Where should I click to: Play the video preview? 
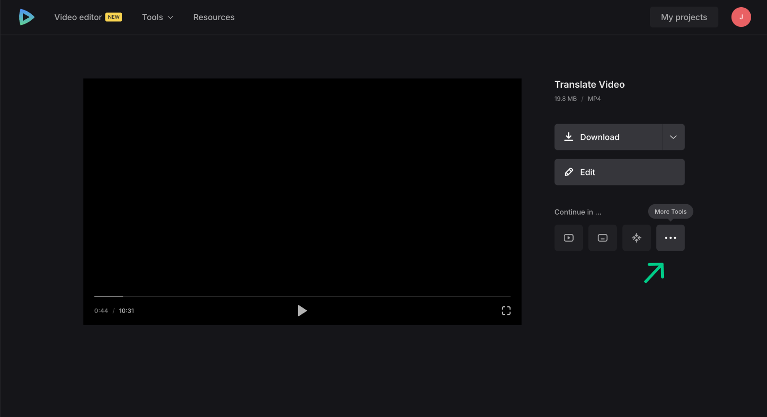302,311
